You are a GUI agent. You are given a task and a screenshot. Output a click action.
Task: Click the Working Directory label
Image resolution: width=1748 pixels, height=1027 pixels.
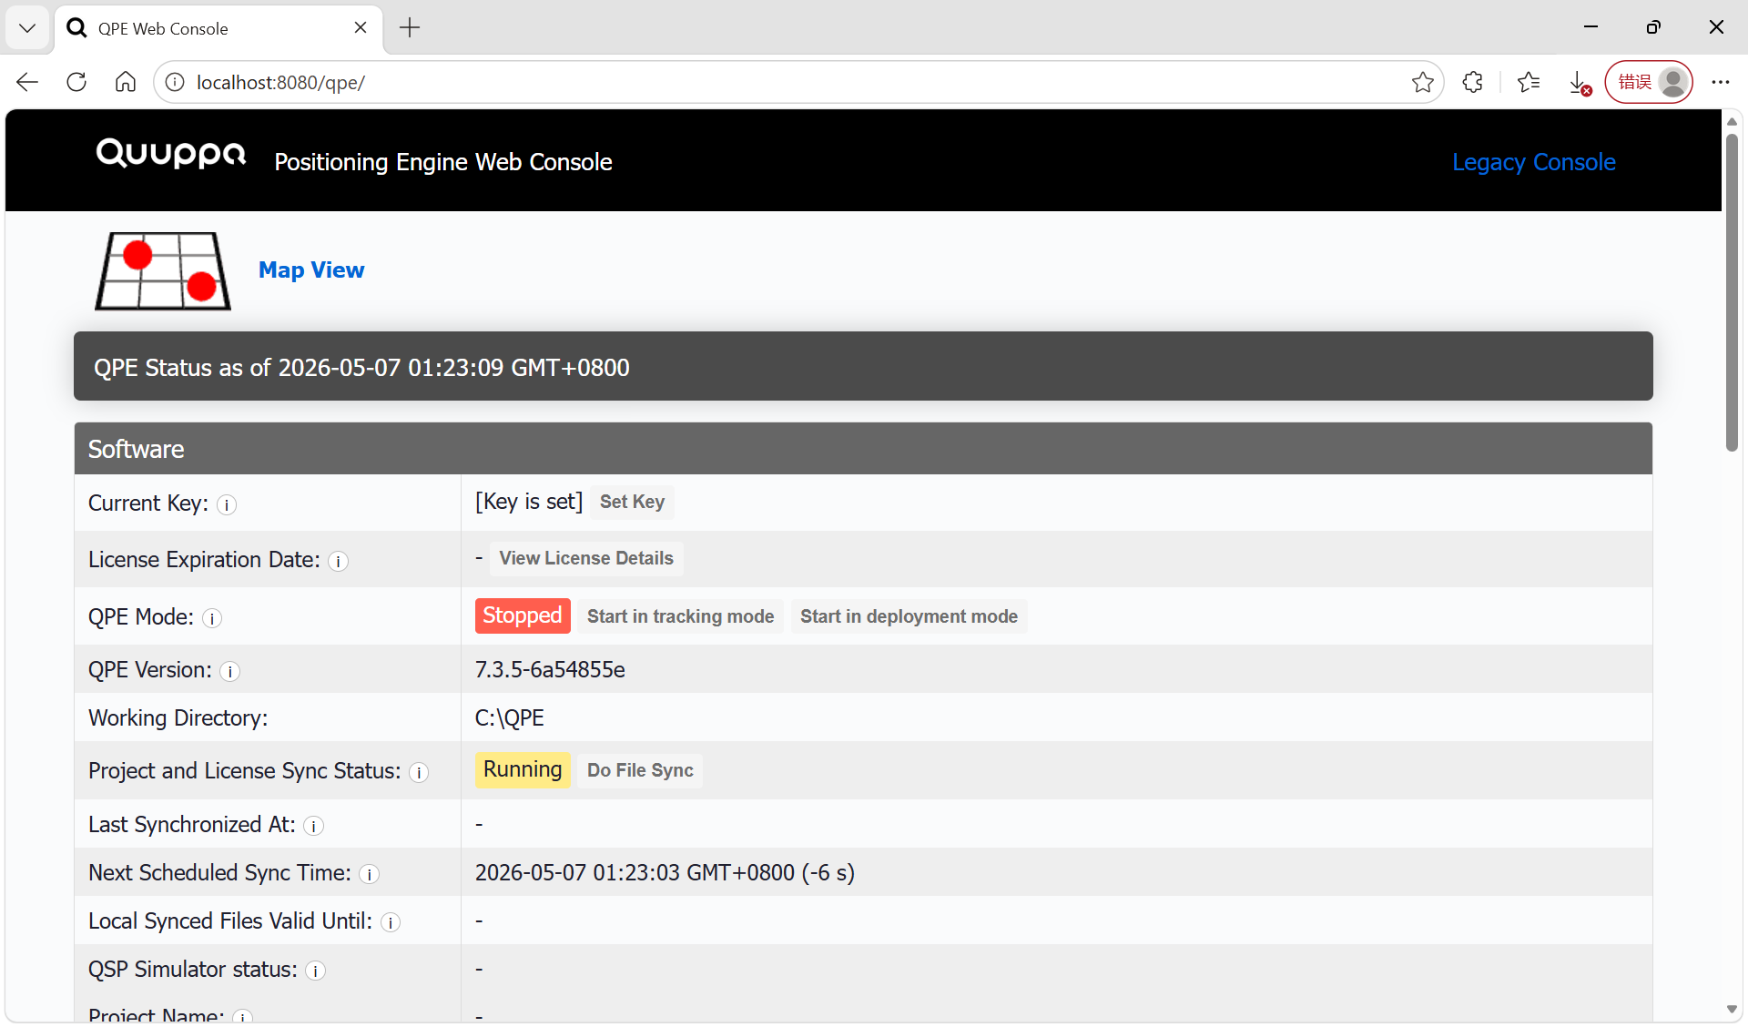point(178,717)
